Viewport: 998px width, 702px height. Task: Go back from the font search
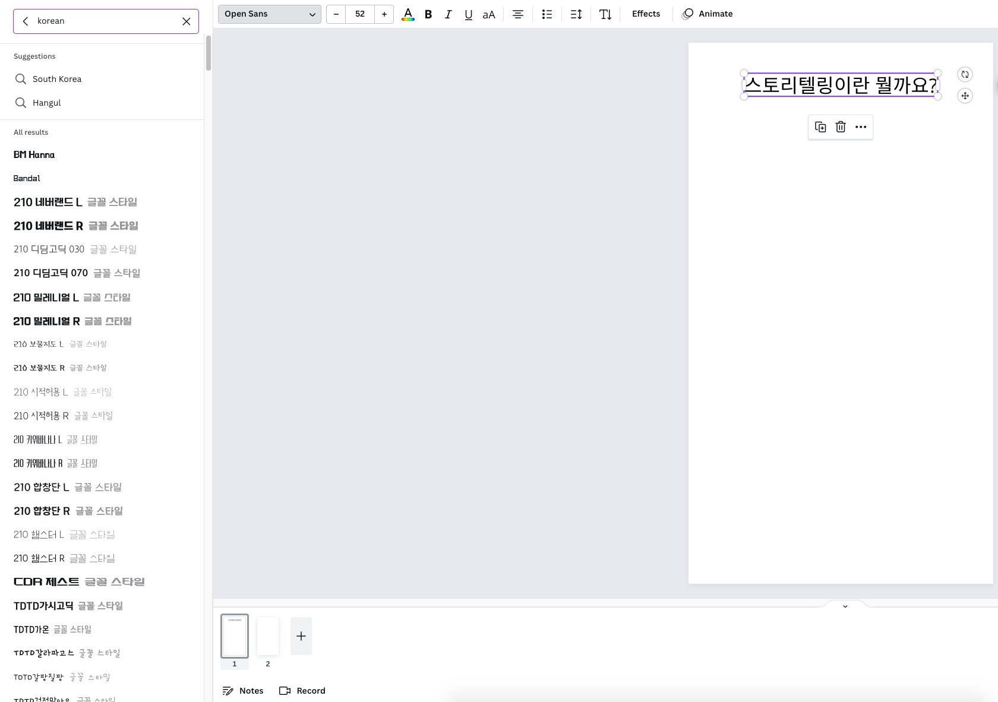(26, 21)
